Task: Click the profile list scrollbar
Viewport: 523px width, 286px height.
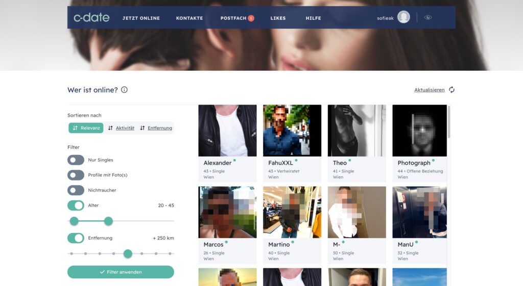Action: pos(449,122)
